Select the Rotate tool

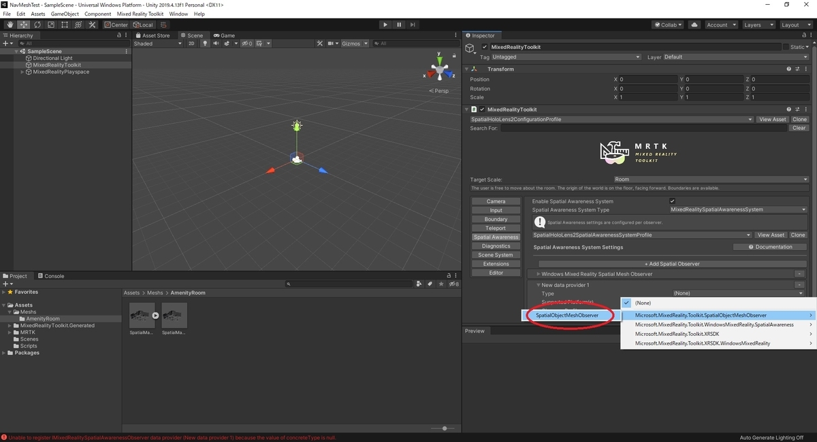pyautogui.click(x=37, y=25)
